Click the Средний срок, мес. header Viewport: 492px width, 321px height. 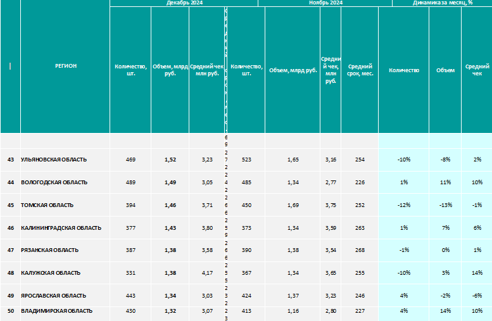click(360, 70)
